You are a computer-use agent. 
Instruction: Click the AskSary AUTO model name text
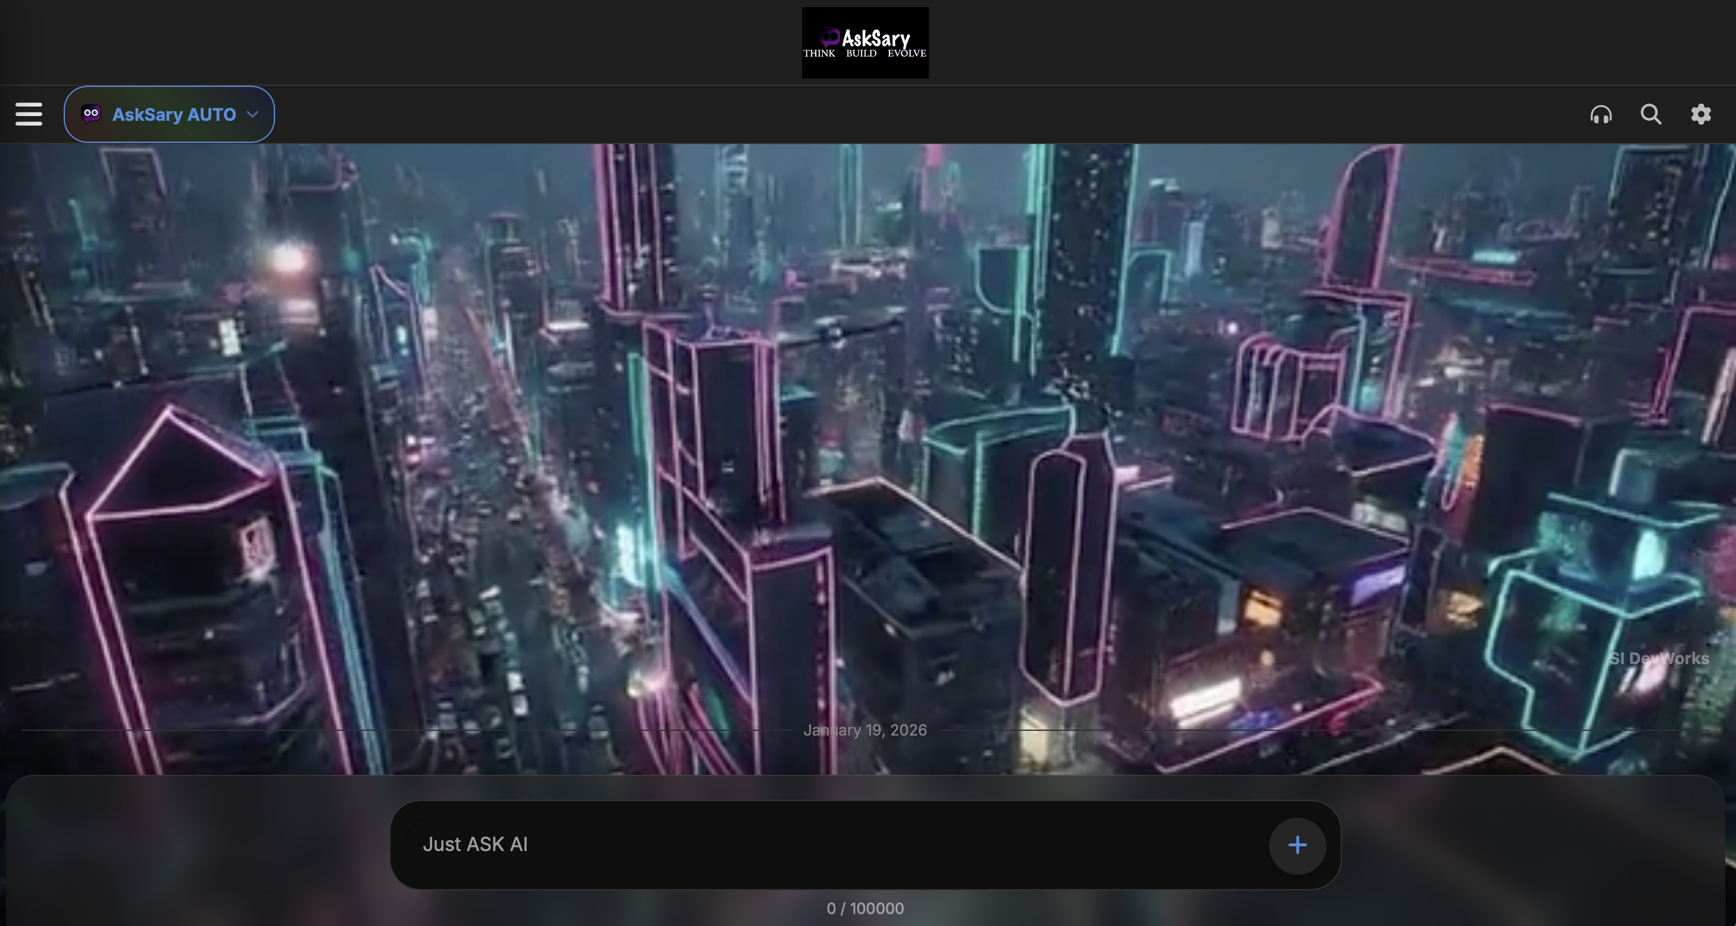(x=174, y=114)
